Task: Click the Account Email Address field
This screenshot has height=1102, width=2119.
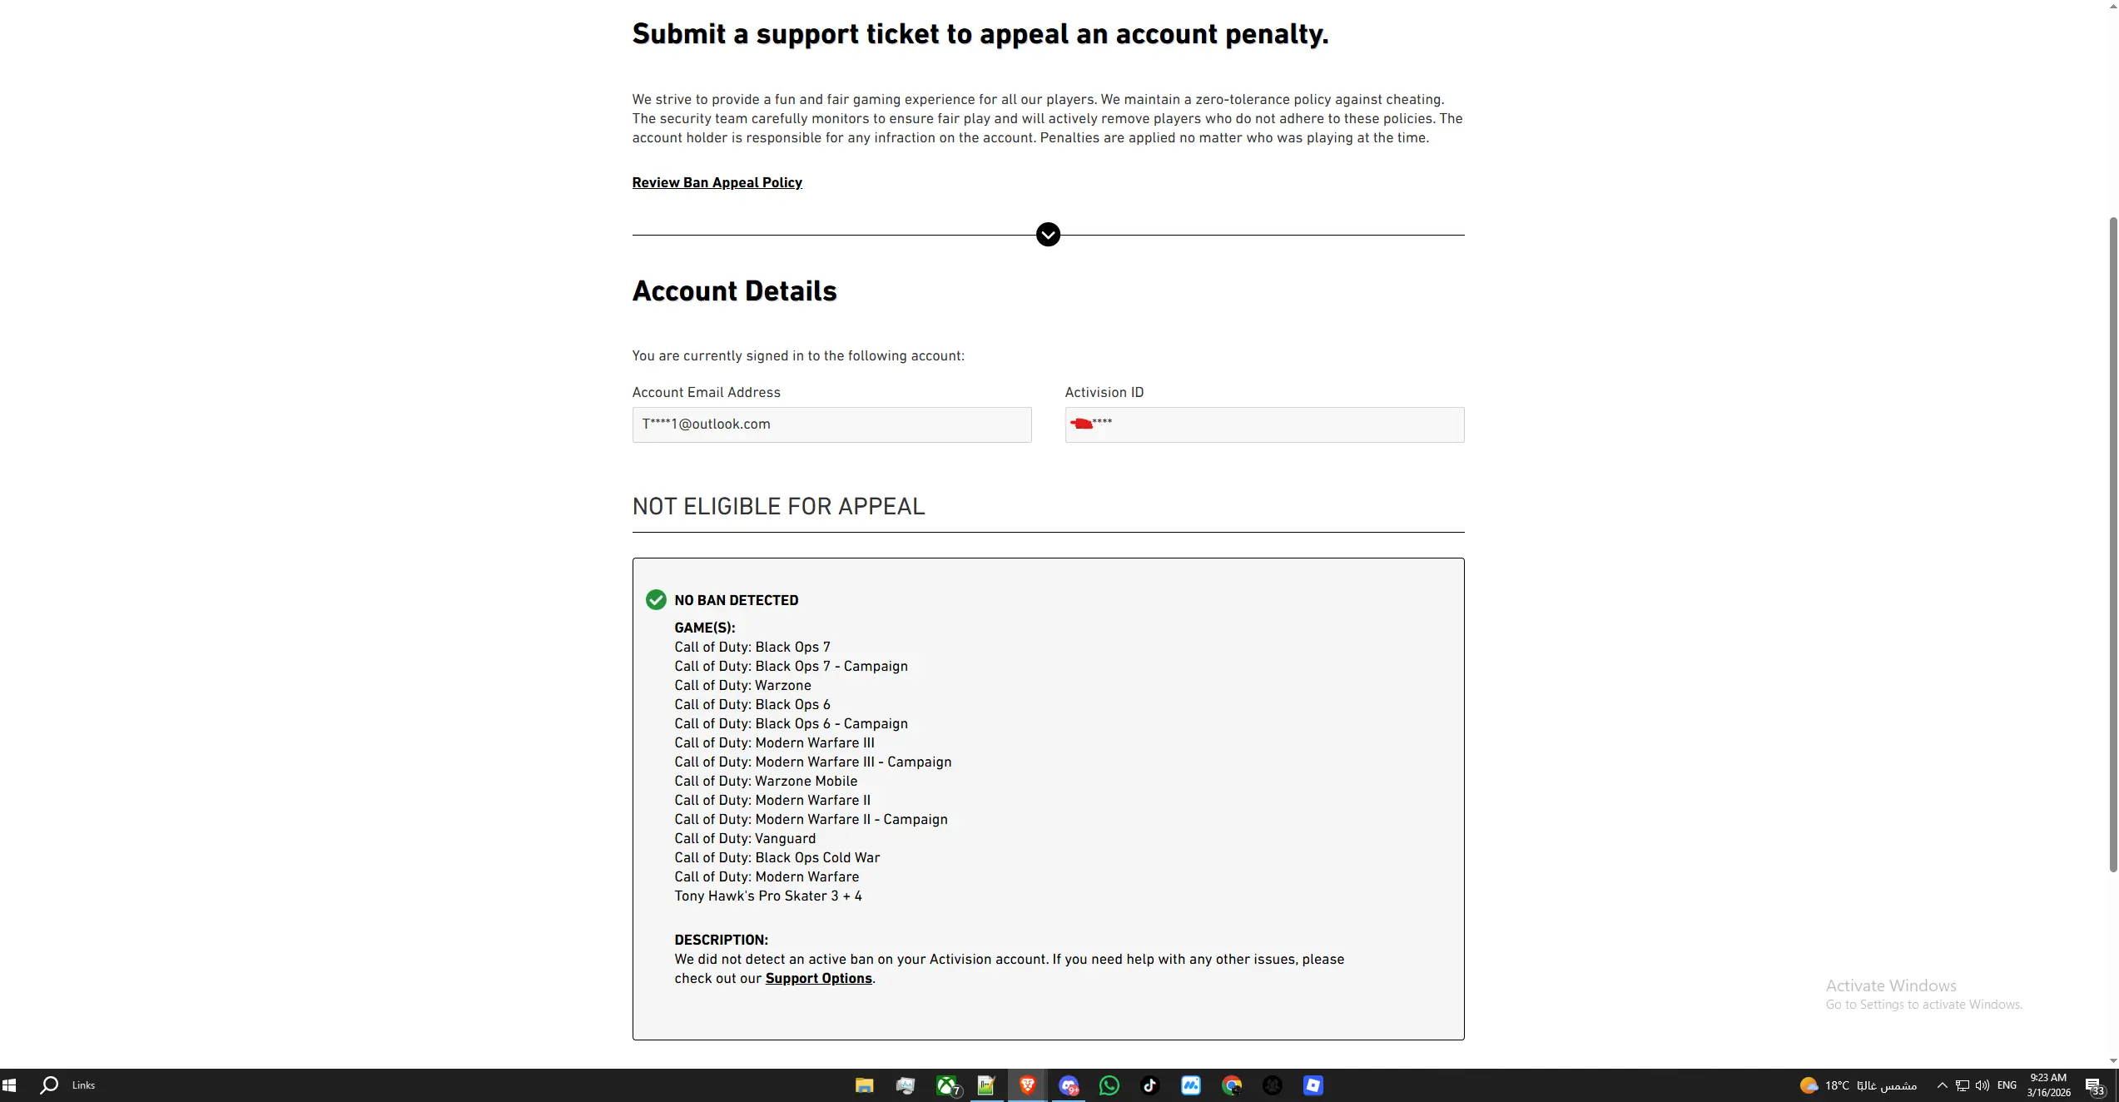Action: coord(831,424)
